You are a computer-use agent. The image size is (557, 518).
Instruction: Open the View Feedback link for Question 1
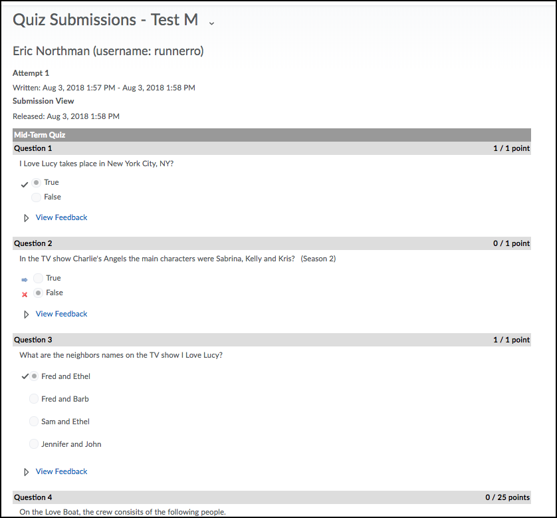coord(61,217)
